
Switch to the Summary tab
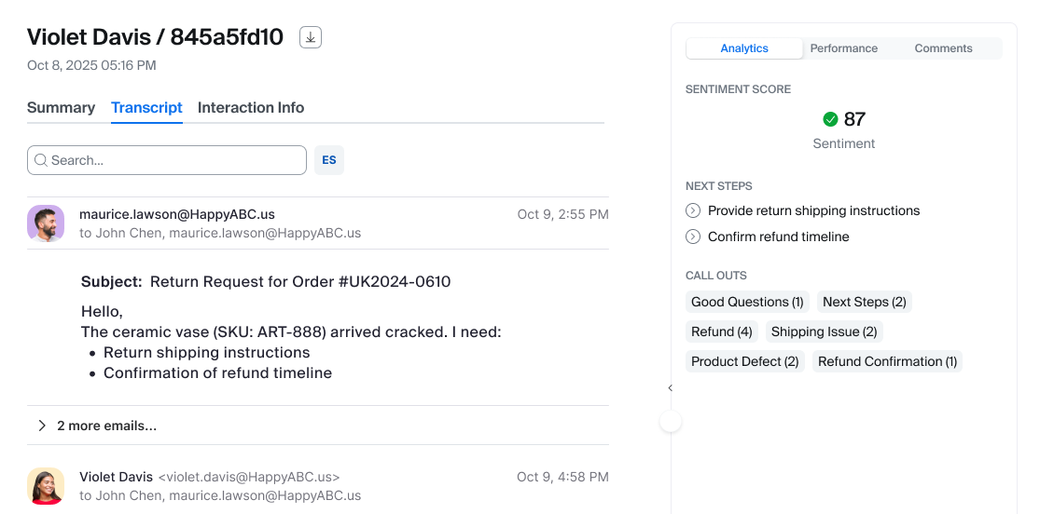click(61, 108)
